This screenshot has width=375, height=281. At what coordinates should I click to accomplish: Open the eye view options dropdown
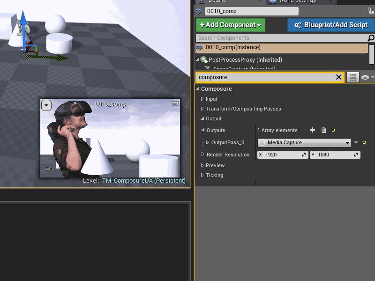point(367,77)
